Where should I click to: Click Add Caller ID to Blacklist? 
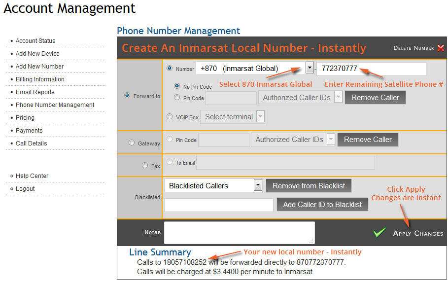[x=322, y=204]
